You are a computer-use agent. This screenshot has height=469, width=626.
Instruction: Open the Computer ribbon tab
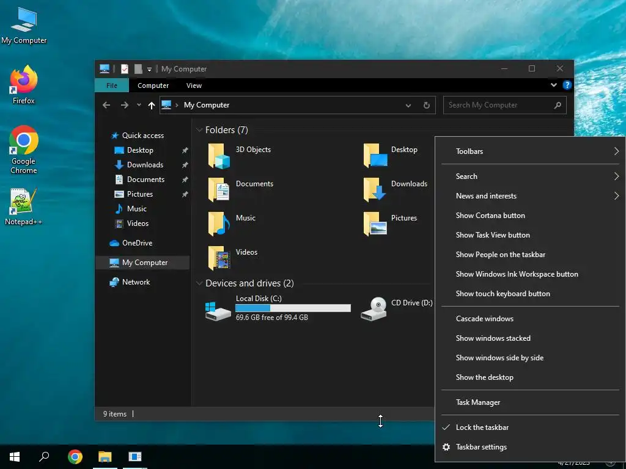click(153, 85)
